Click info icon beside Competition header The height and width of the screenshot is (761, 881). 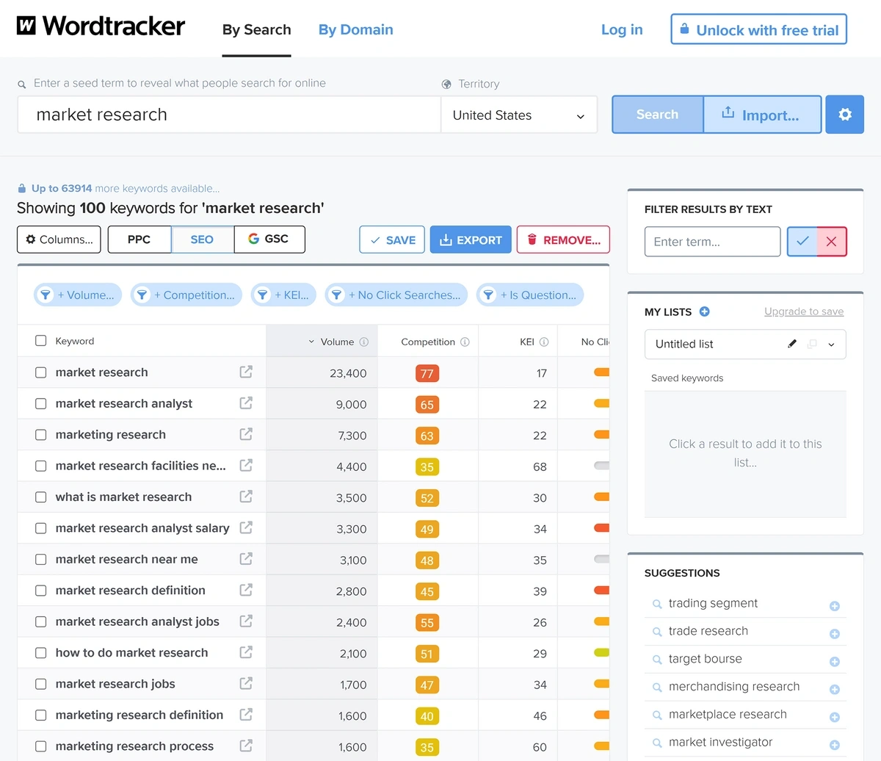(465, 342)
